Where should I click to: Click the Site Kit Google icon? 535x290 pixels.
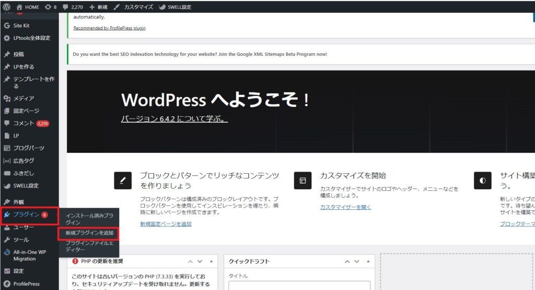point(7,26)
